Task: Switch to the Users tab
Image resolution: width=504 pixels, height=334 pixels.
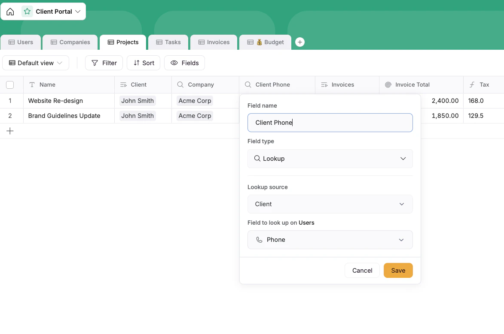Action: (x=21, y=42)
